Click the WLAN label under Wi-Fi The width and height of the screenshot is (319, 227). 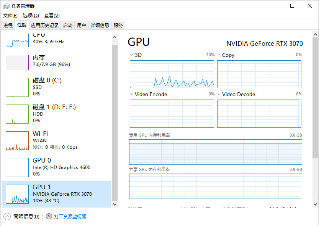click(40, 141)
